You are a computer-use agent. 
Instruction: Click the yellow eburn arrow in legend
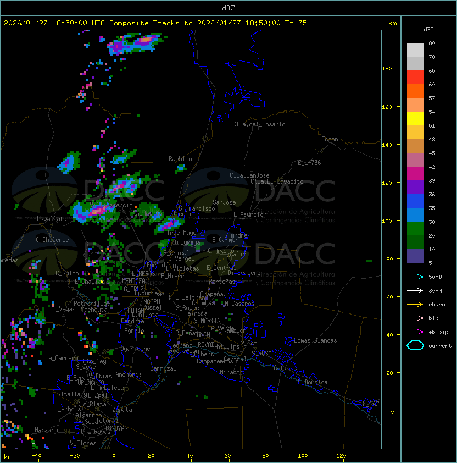415,305
